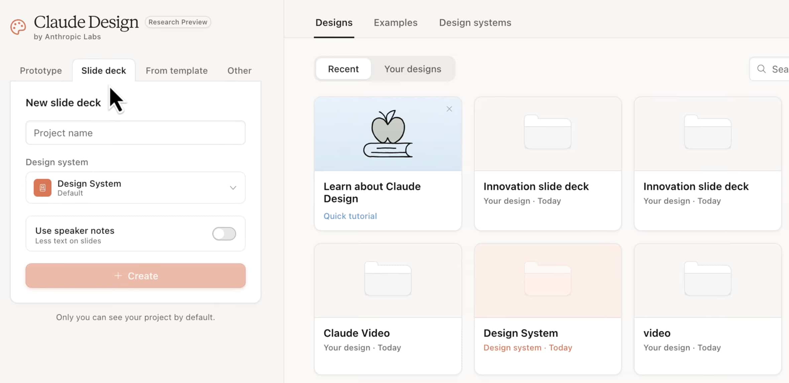Click the orange Design System book icon

point(42,188)
